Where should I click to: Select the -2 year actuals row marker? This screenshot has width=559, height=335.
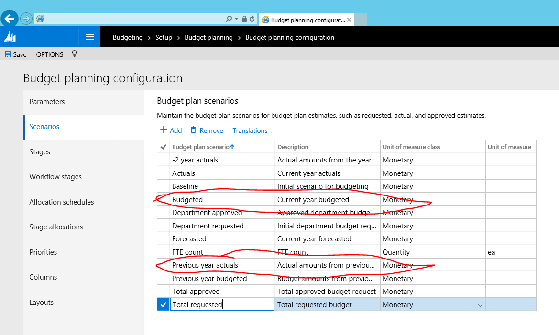point(163,160)
